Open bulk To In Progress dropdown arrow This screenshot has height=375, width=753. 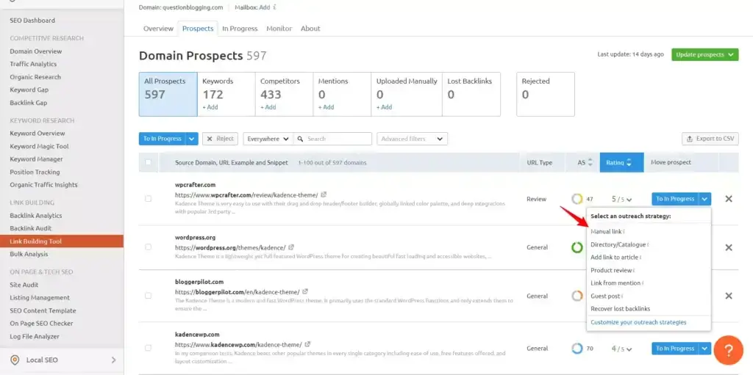[x=192, y=139]
